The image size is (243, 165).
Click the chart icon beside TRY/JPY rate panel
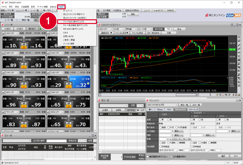click(4, 112)
